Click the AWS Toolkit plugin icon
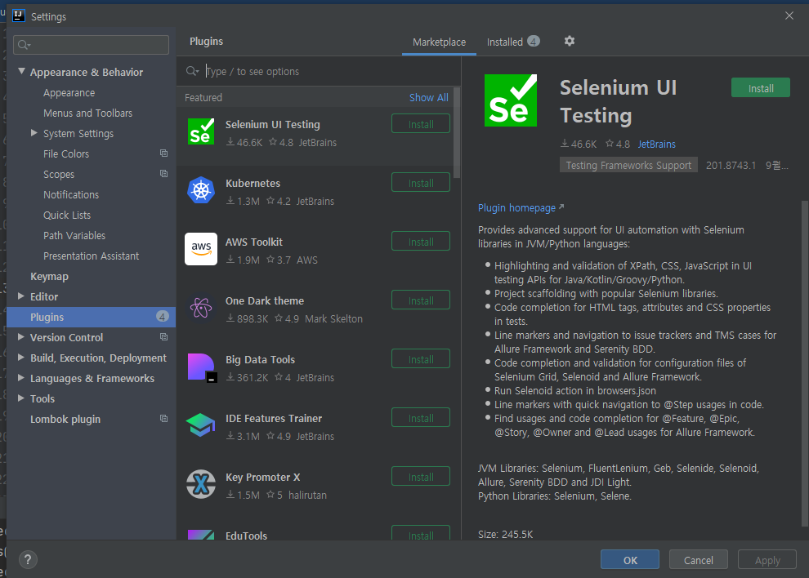This screenshot has width=809, height=578. click(201, 249)
